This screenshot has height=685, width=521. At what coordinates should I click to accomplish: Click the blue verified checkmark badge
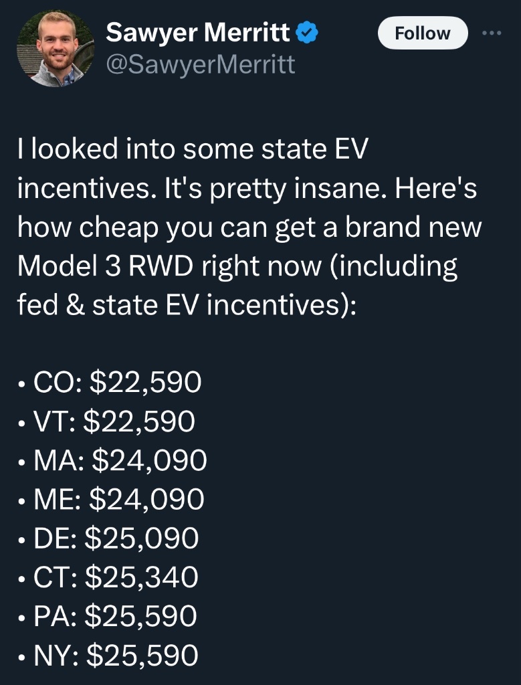tap(307, 33)
